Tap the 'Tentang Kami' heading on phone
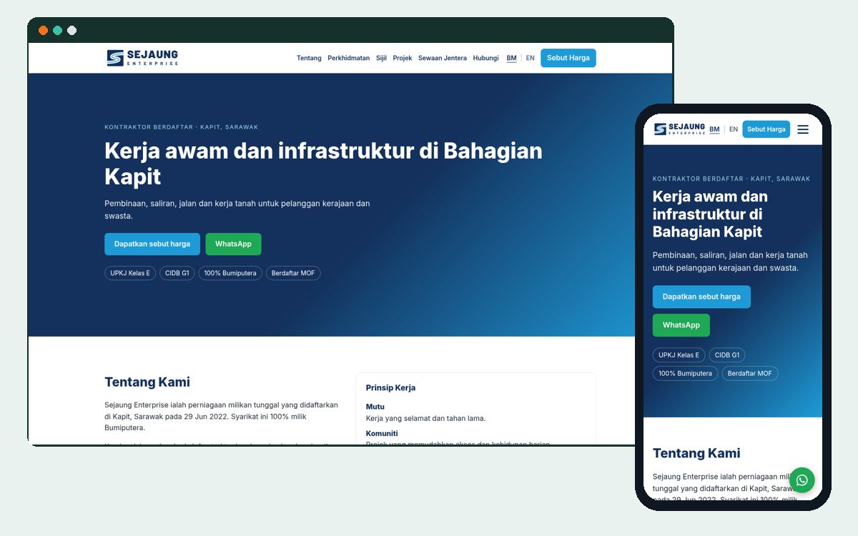This screenshot has width=858, height=536. pos(696,453)
